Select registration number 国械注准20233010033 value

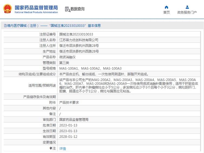point(76,34)
